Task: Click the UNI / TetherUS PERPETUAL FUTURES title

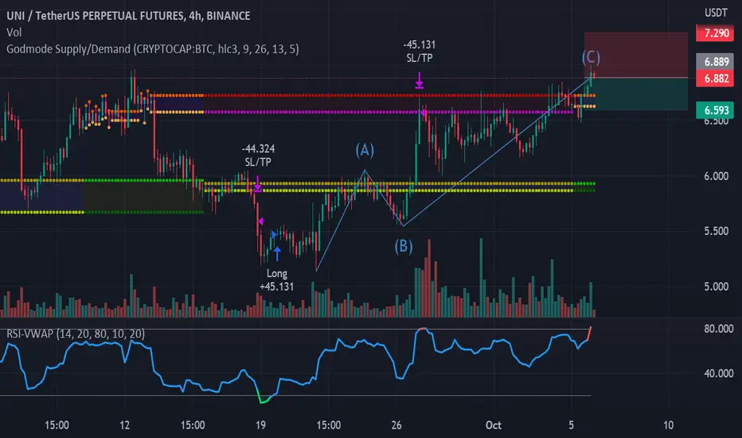Action: (x=128, y=16)
